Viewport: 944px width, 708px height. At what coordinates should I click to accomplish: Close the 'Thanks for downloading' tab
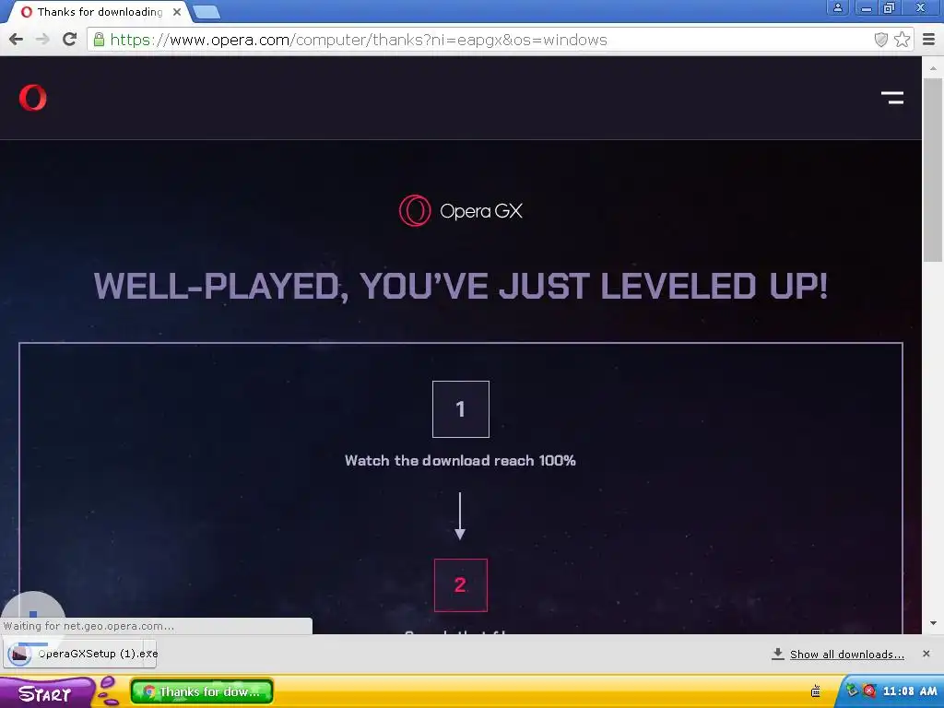point(177,12)
